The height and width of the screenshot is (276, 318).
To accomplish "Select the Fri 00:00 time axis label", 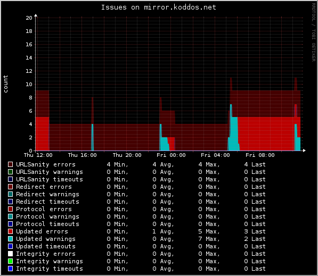I will [x=171, y=155].
